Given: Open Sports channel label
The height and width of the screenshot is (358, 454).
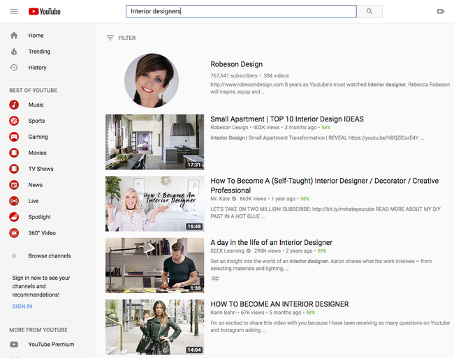Looking at the screenshot, I should 36,121.
